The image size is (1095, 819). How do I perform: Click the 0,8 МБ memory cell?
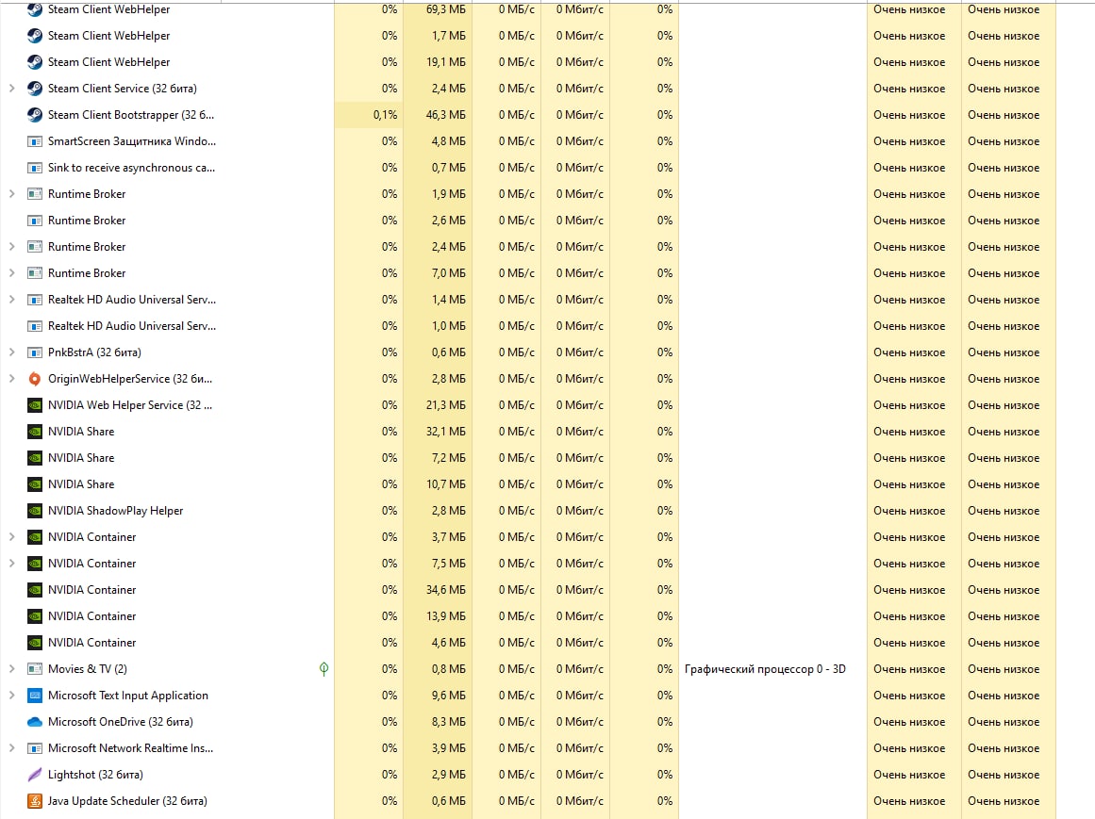point(438,669)
